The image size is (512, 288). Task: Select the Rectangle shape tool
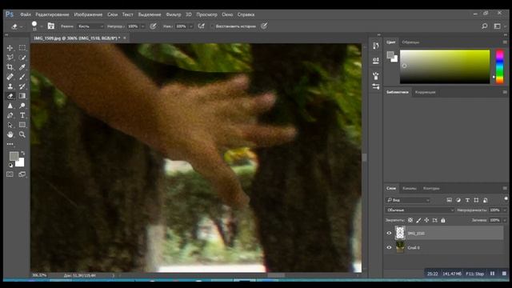pos(22,125)
